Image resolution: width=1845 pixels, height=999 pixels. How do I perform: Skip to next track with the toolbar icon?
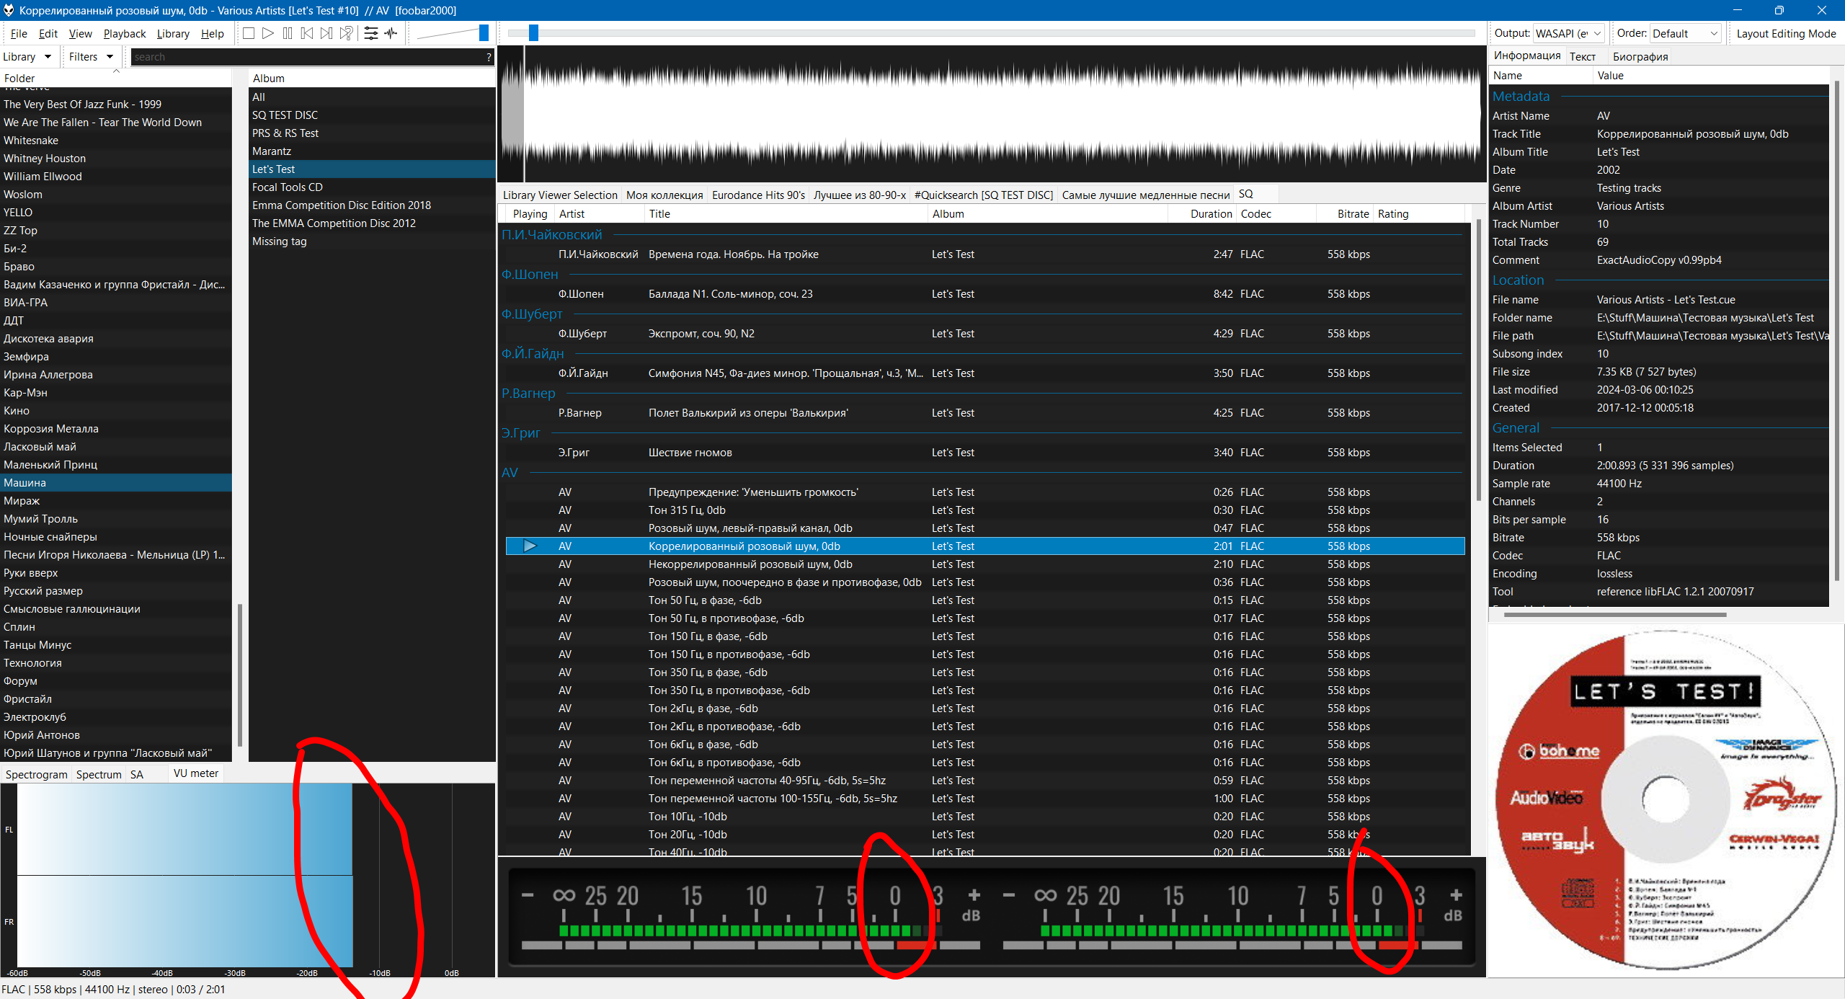click(x=326, y=33)
